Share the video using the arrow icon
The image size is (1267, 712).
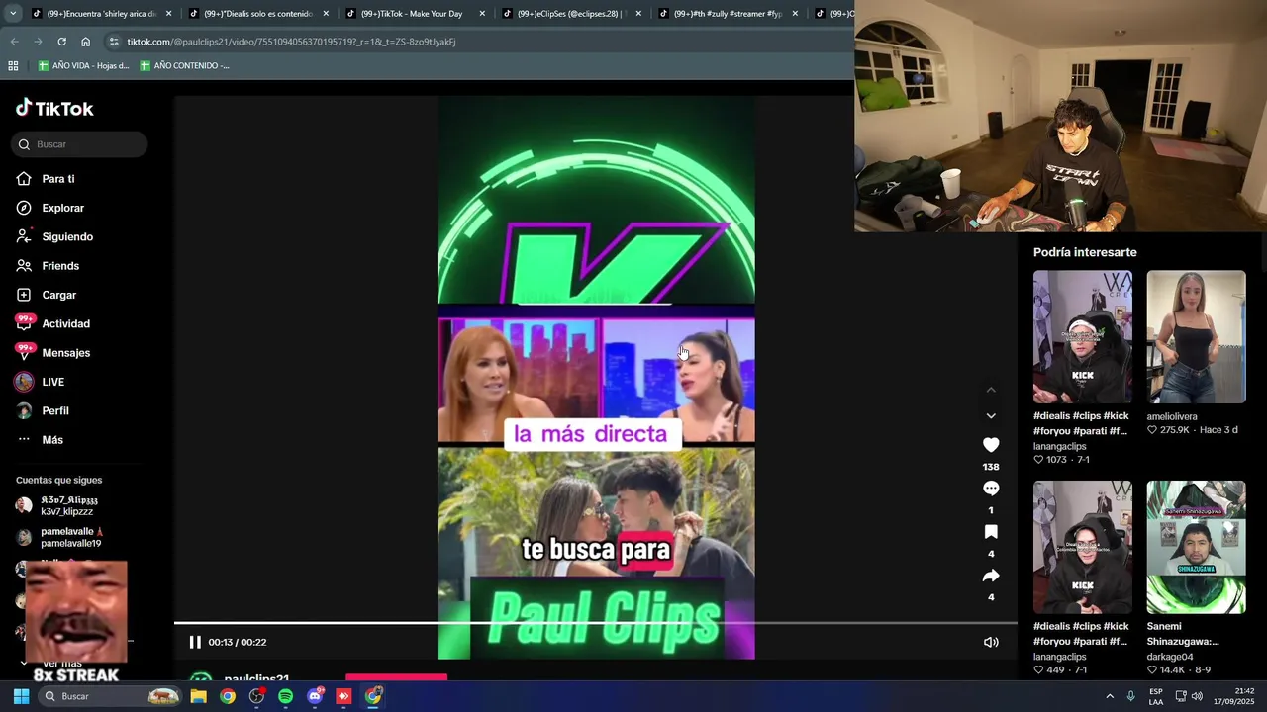pyautogui.click(x=991, y=576)
